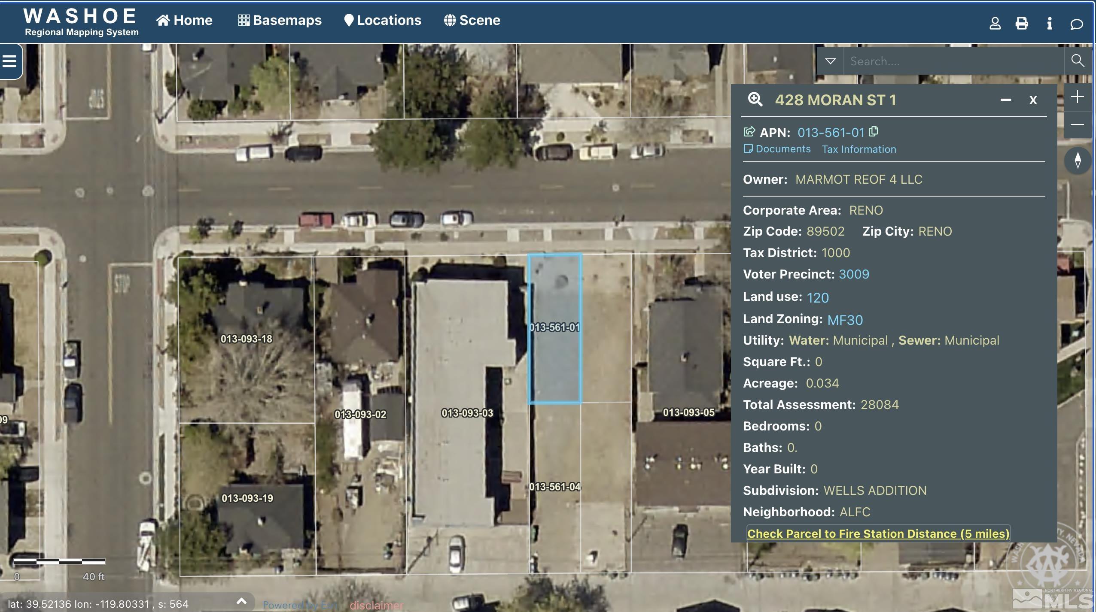
Task: Click the map zoom in plus button
Action: (x=1078, y=97)
